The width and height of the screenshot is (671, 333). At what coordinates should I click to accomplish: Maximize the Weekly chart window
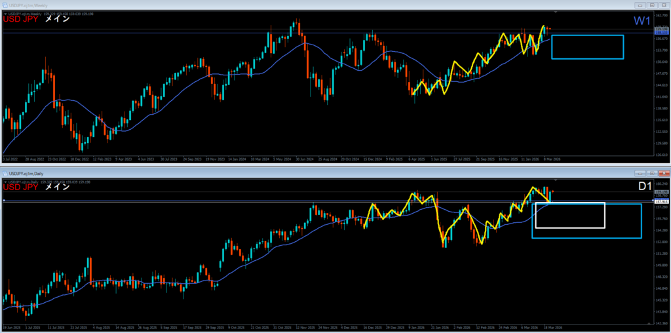point(653,5)
